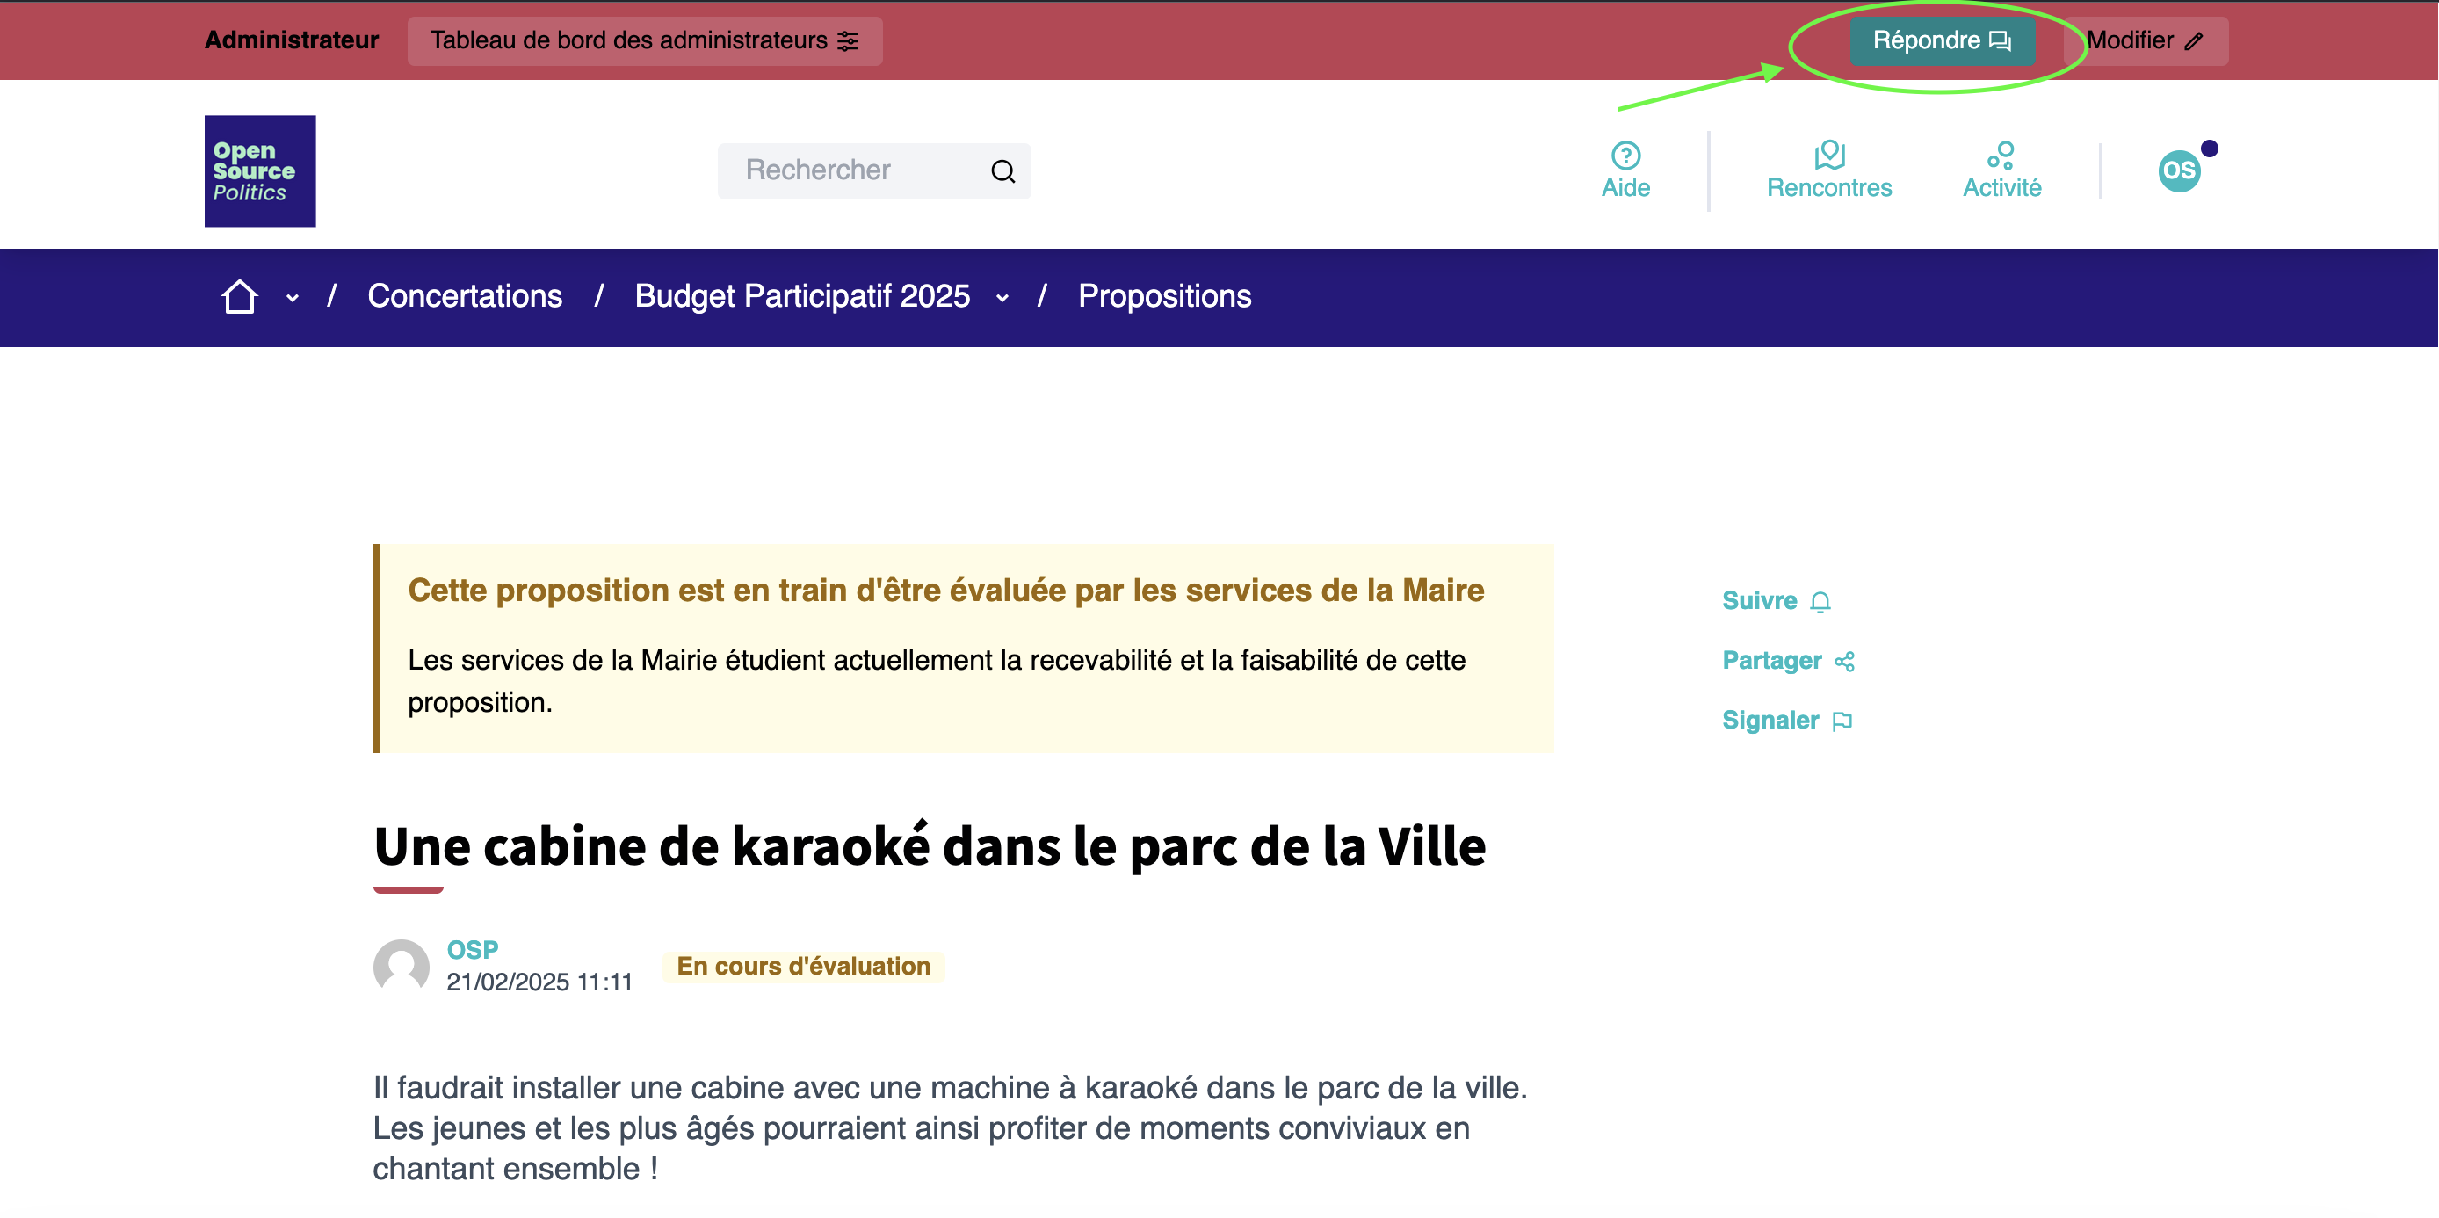Click the home icon in breadcrumb
This screenshot has height=1218, width=2439.
click(x=240, y=296)
